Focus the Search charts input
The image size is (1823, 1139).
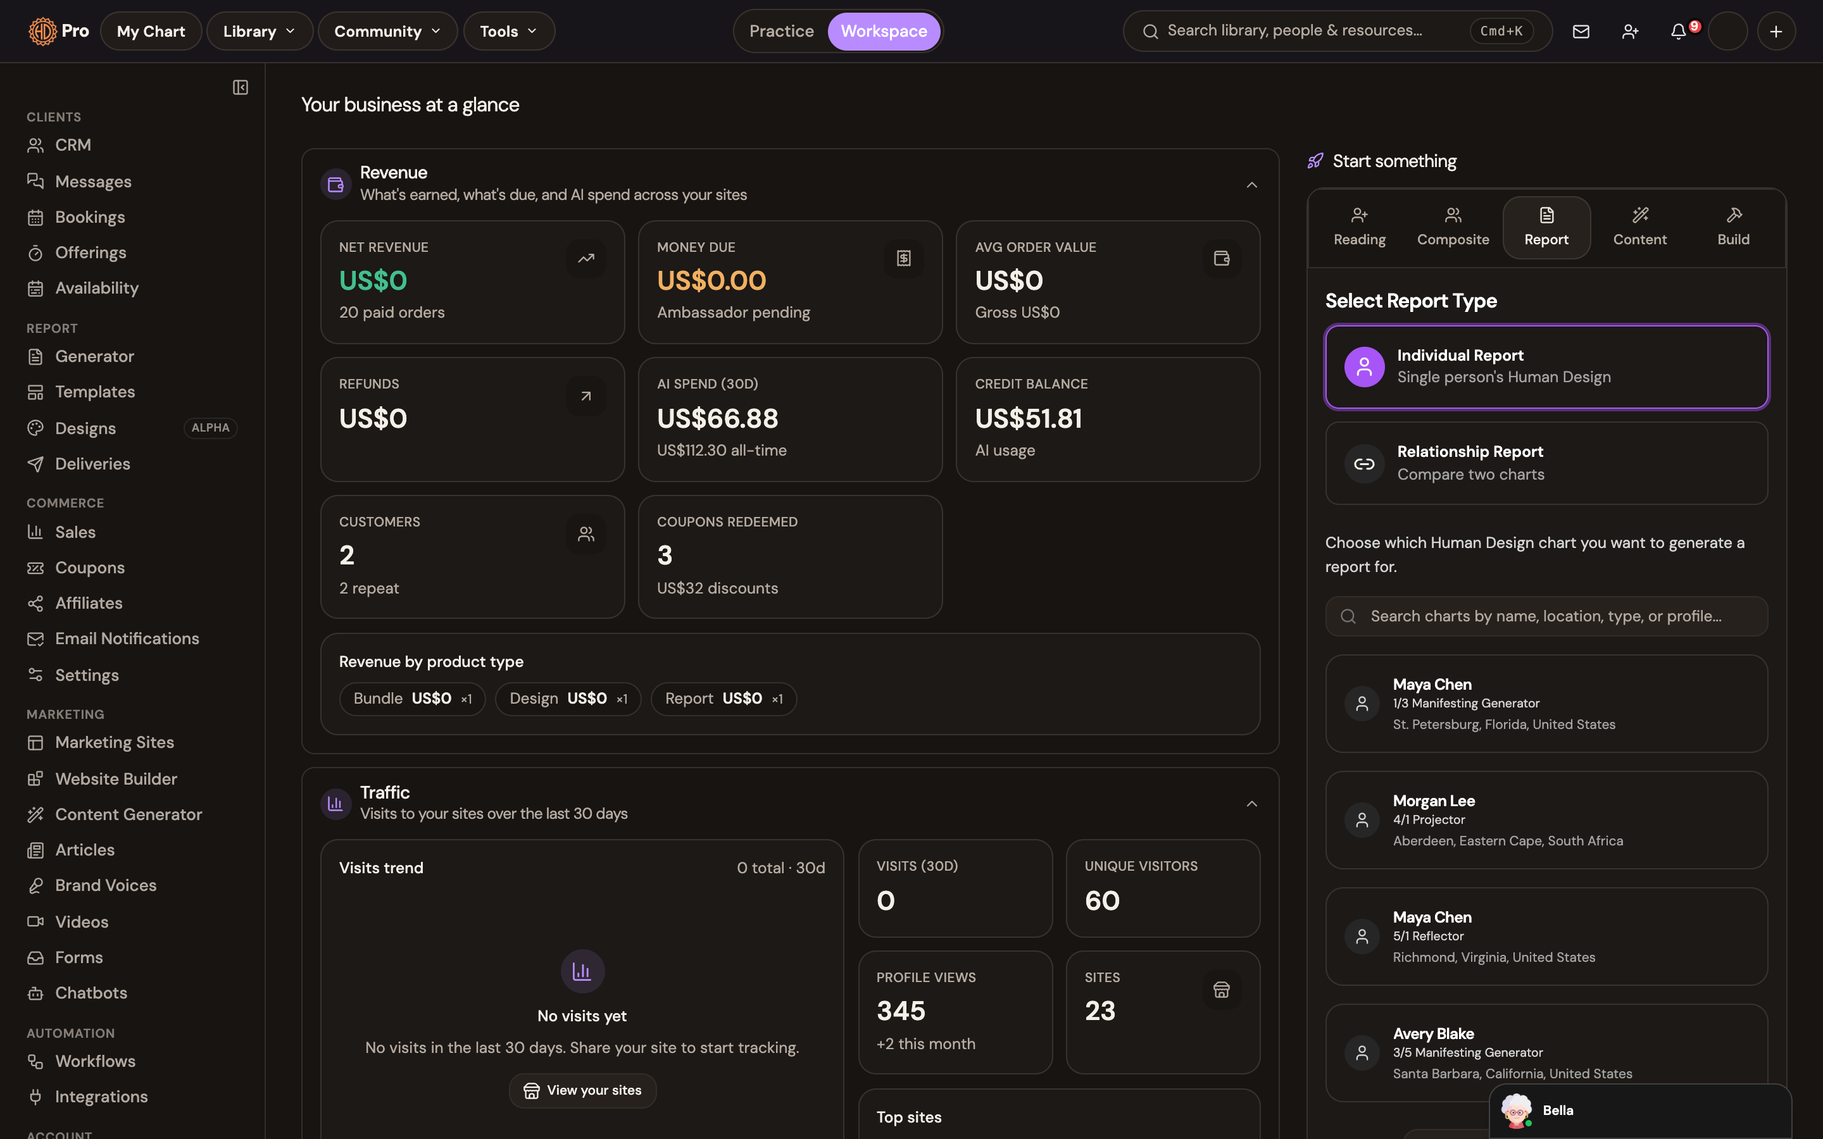tap(1546, 616)
